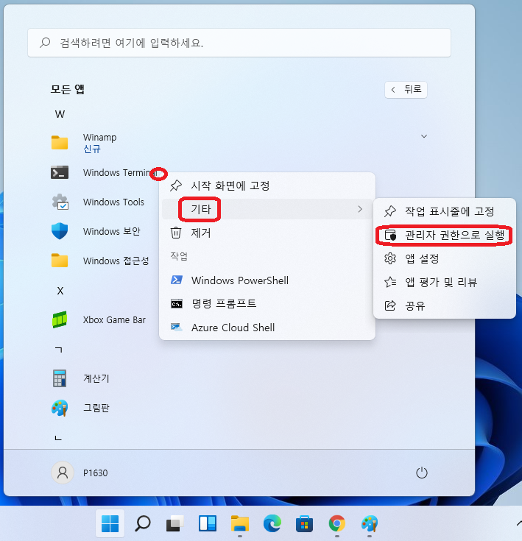Click the Windows 접근성 folder icon
The width and height of the screenshot is (522, 541).
pyautogui.click(x=60, y=261)
